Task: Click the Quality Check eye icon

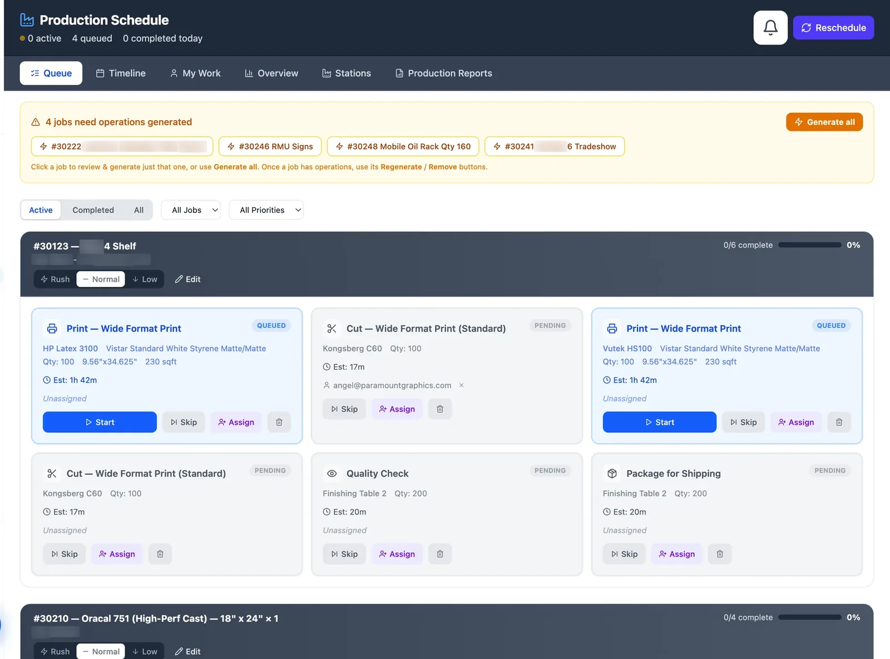Action: [332, 473]
